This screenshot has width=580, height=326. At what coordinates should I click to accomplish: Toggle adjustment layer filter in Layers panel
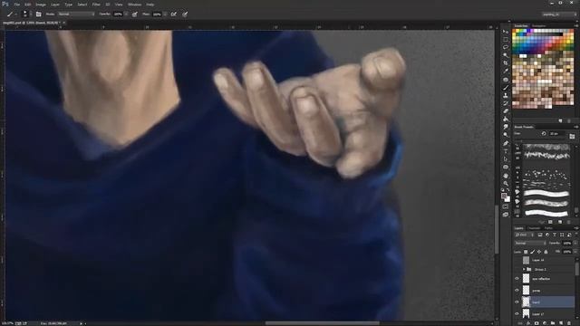click(x=547, y=235)
